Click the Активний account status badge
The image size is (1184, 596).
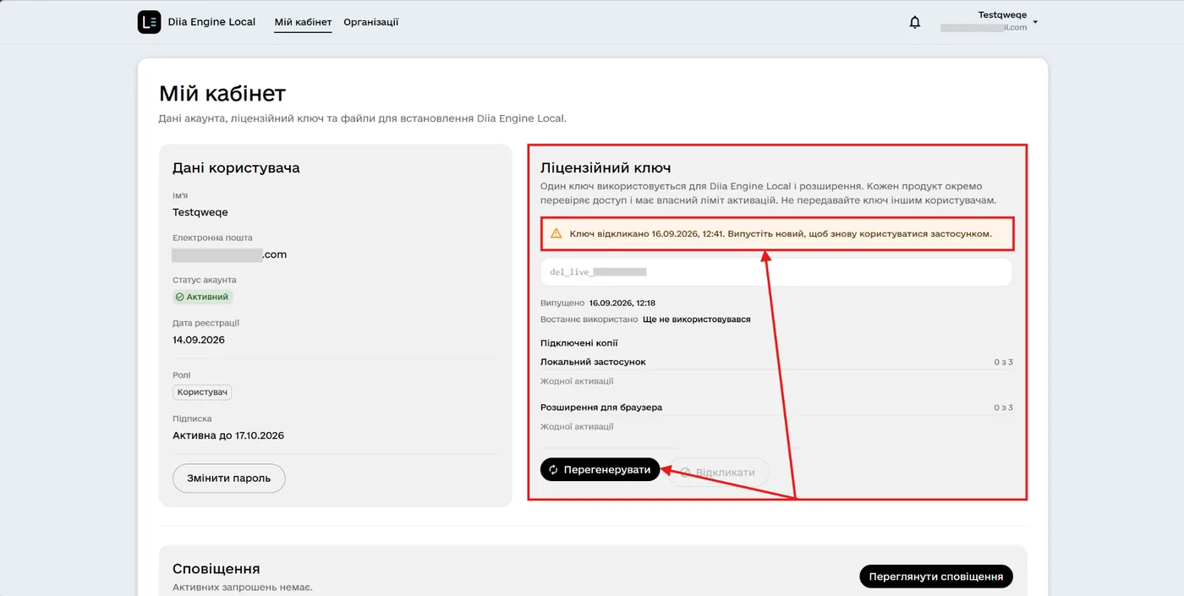pos(203,297)
